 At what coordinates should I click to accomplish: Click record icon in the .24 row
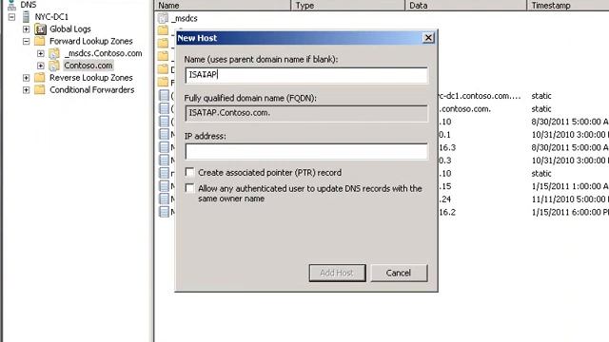pyautogui.click(x=164, y=199)
